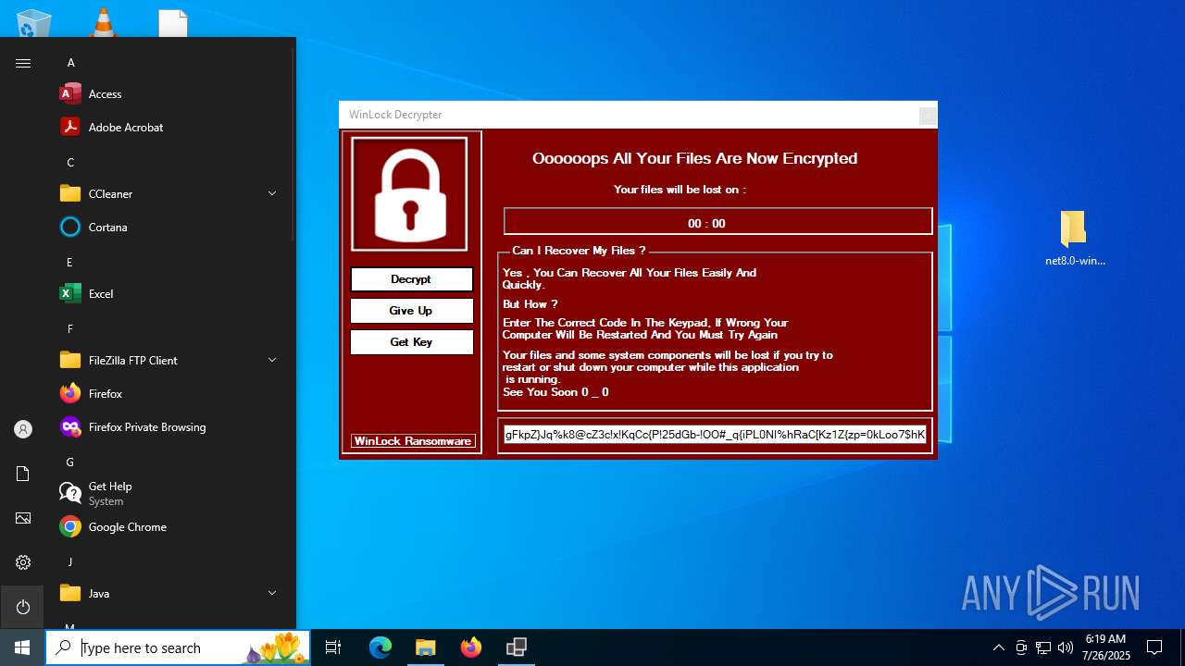Select the VLC desktop shortcut
The width and height of the screenshot is (1185, 666).
103,22
